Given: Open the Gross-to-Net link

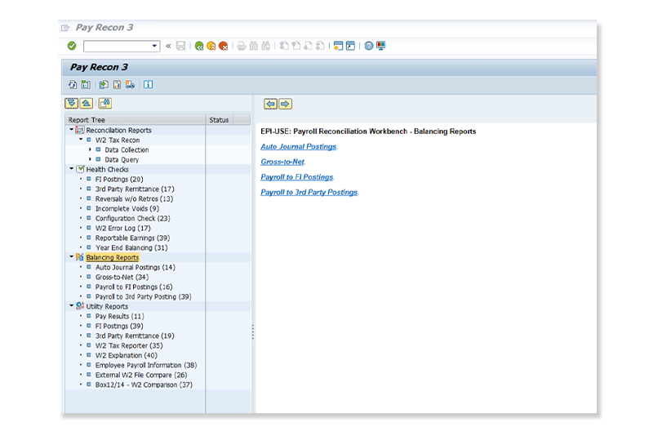Looking at the screenshot, I should [282, 162].
